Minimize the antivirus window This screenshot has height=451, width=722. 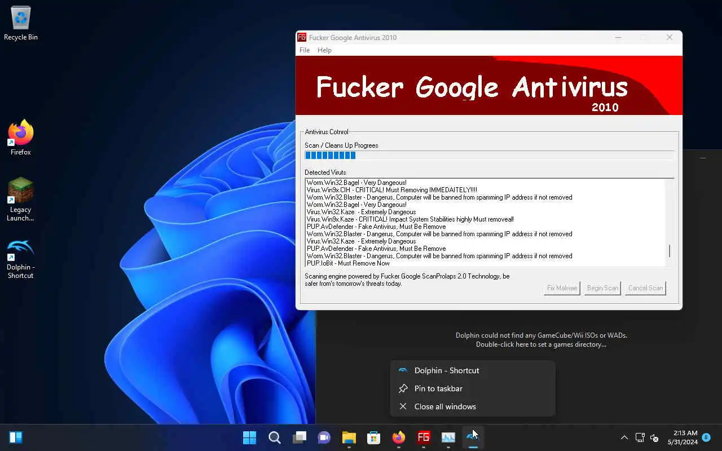click(x=618, y=37)
